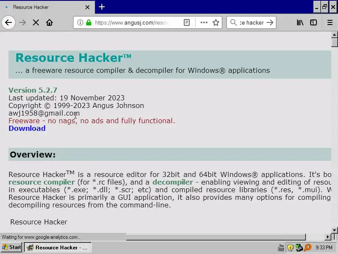Click the 9:33 PM system clock

(x=324, y=248)
